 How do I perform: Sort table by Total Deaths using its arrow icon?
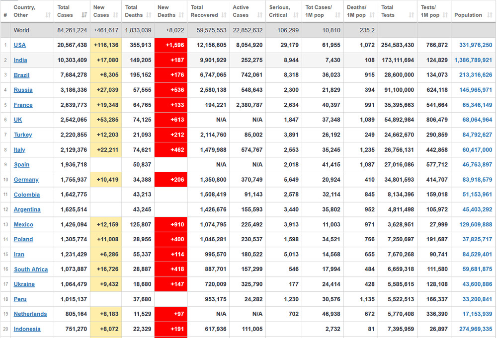pyautogui.click(x=149, y=15)
